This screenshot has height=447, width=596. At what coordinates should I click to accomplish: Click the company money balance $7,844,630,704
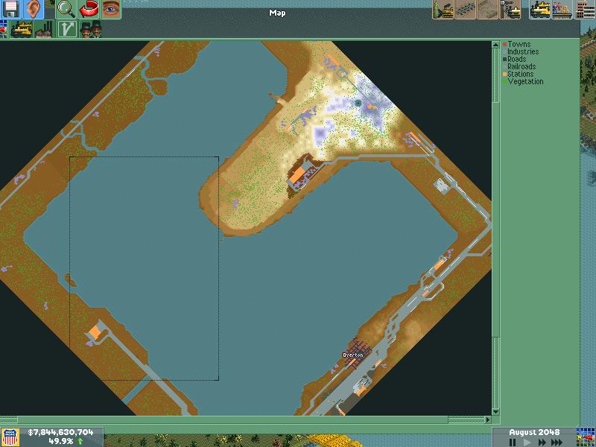(60, 432)
